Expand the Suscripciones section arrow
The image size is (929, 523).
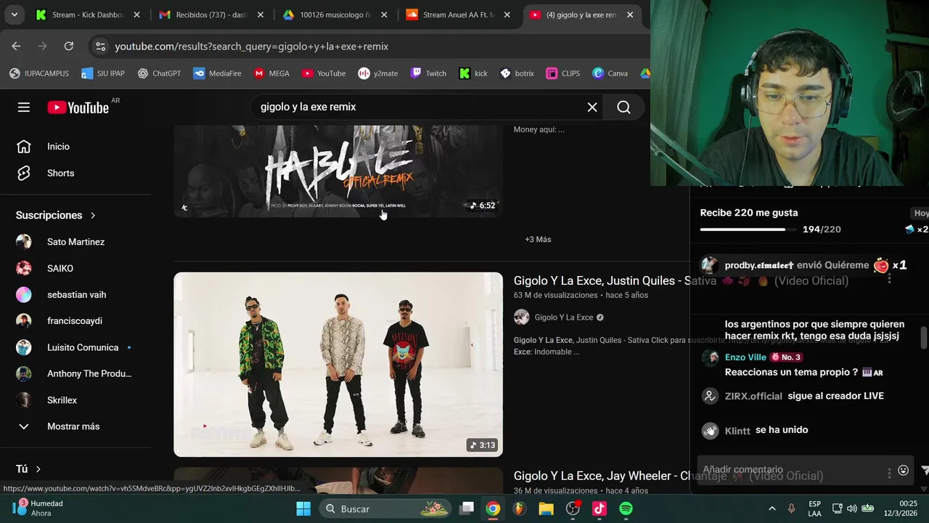click(93, 216)
